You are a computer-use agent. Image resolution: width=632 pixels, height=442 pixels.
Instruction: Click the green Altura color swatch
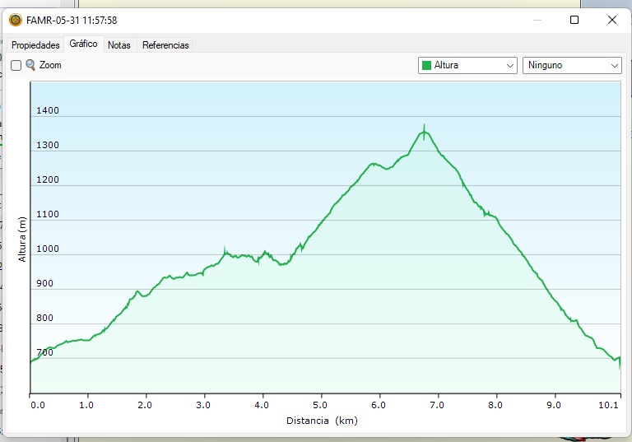[x=426, y=65]
